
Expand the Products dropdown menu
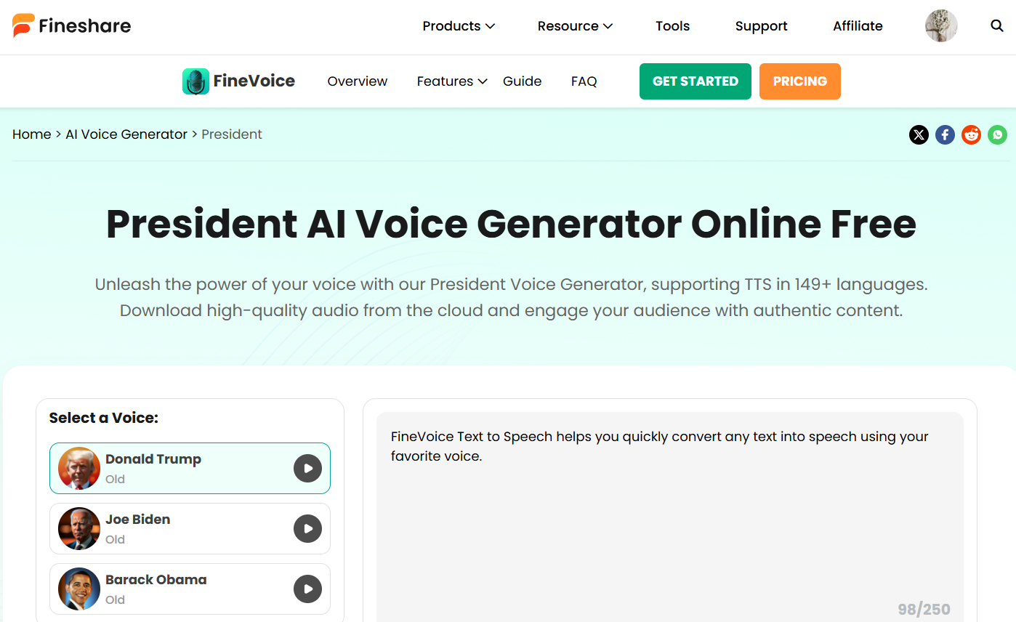459,26
